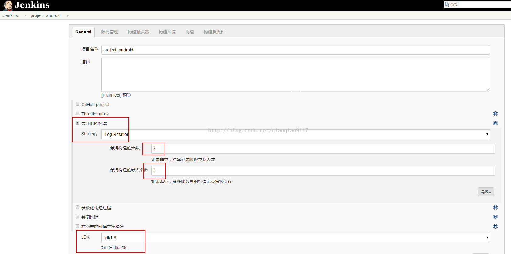
Task: Select the General tab
Action: pos(83,32)
